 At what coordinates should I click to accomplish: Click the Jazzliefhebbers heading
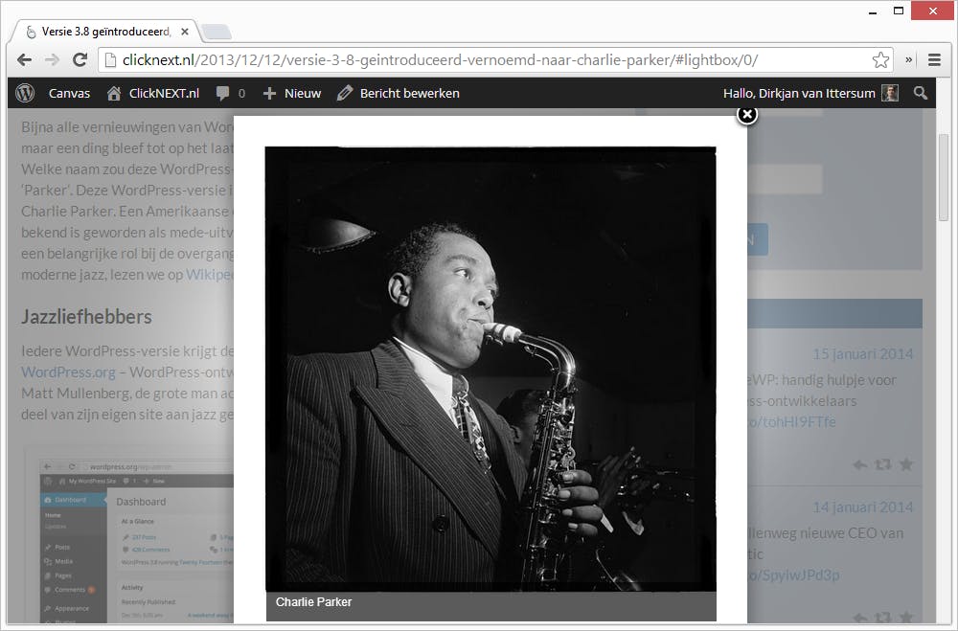pyautogui.click(x=86, y=316)
